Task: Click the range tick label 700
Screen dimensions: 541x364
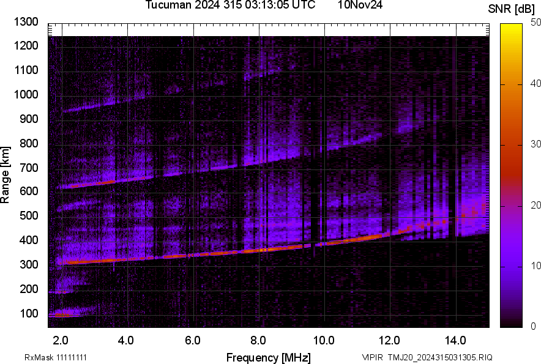Action: [29, 168]
